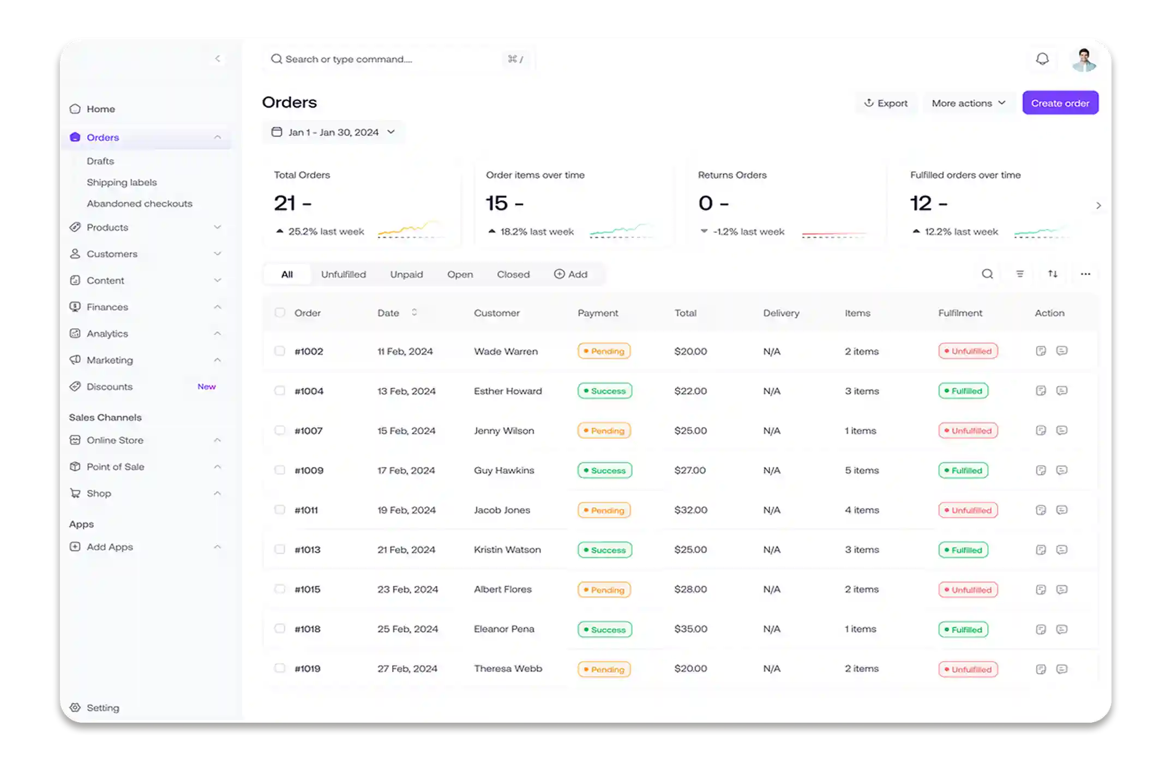Switch to the Closed tab
1171x762 pixels.
click(x=513, y=274)
